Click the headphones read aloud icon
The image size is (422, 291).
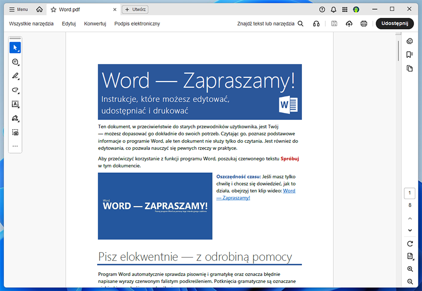click(316, 24)
